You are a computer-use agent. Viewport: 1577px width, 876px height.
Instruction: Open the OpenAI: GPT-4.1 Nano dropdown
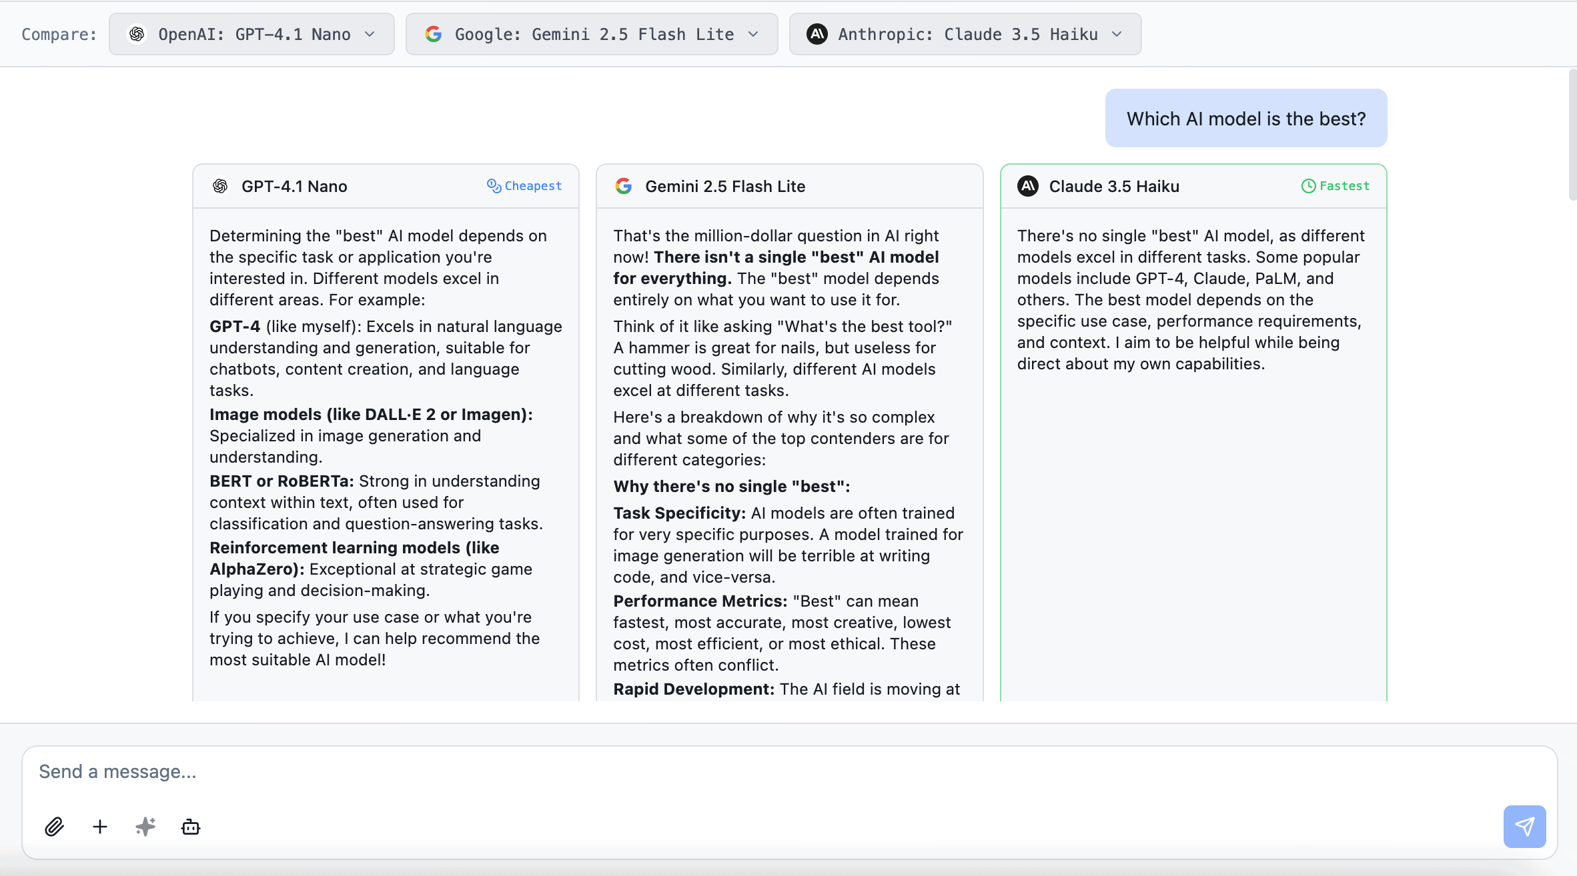tap(251, 34)
